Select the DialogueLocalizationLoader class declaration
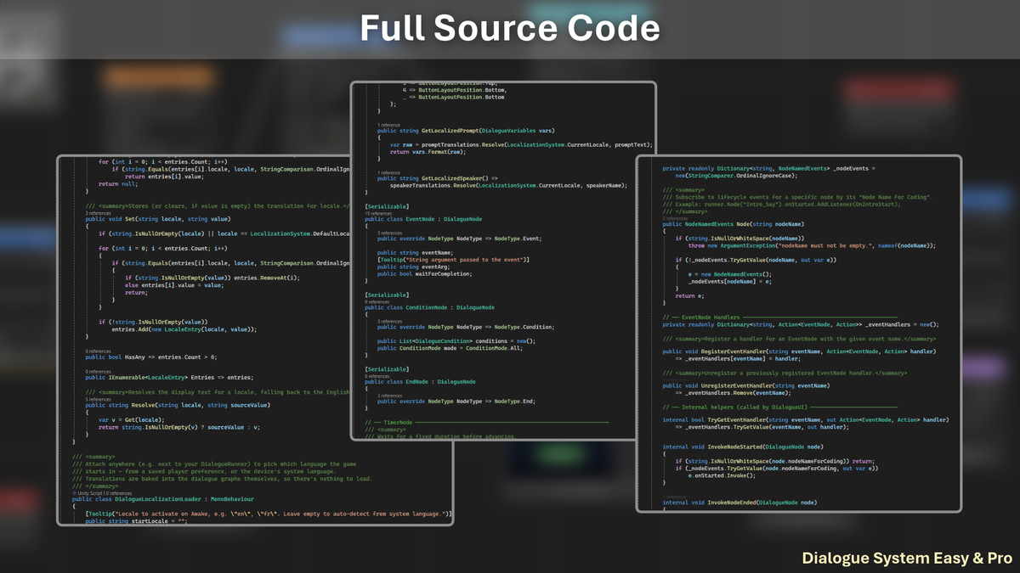 (x=163, y=499)
